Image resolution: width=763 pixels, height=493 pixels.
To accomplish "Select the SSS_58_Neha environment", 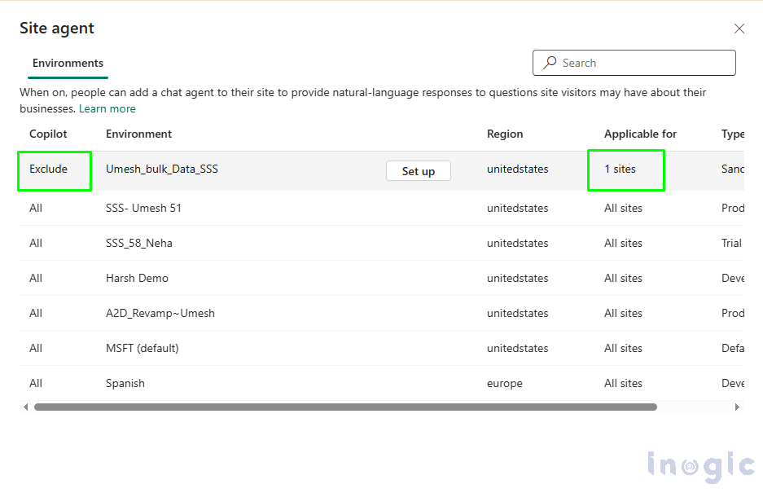I will tap(138, 243).
